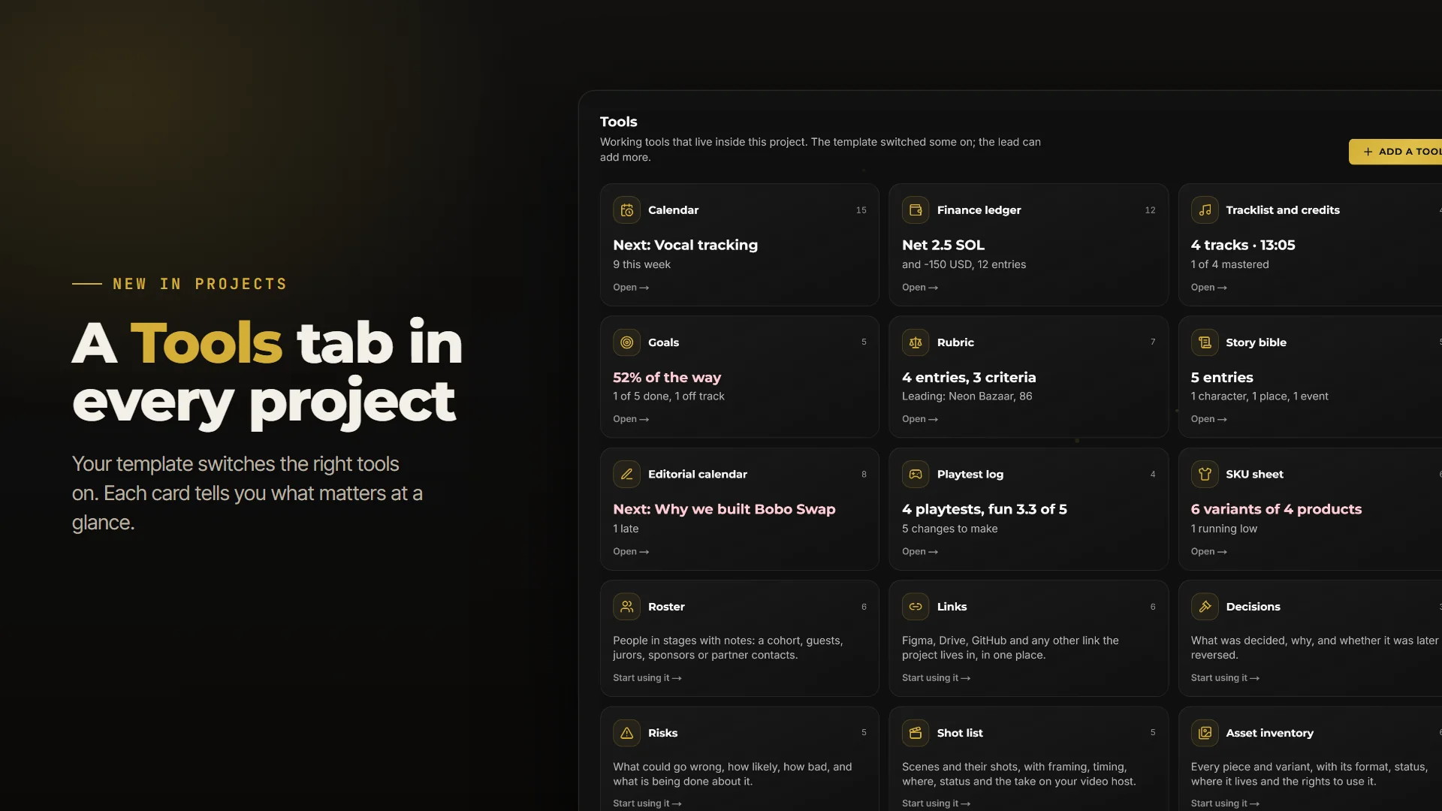Click '4 playtests, fun 3.3 of 5'

pos(985,510)
